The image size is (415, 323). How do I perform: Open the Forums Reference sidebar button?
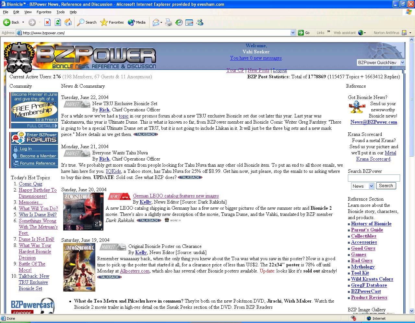34,163
